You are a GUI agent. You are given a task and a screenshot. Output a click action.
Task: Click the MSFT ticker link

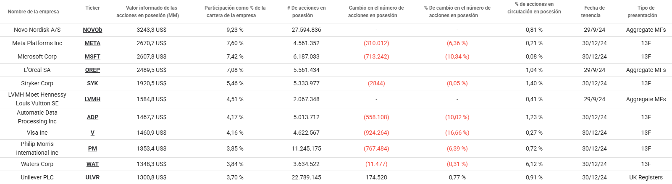click(x=92, y=56)
